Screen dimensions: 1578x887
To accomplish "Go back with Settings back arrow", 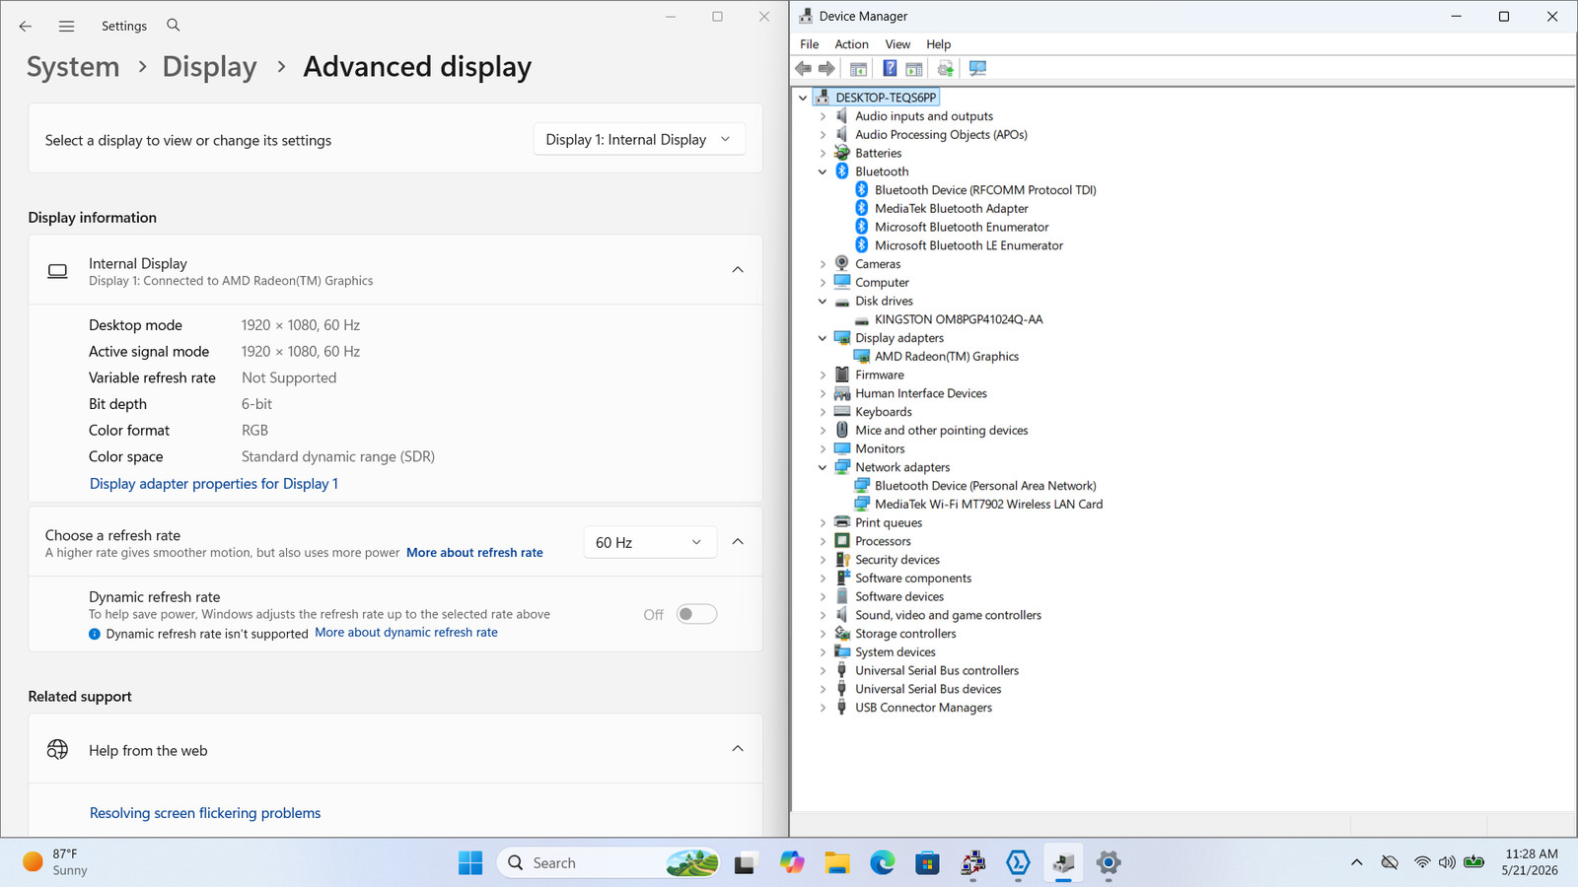I will tap(26, 27).
